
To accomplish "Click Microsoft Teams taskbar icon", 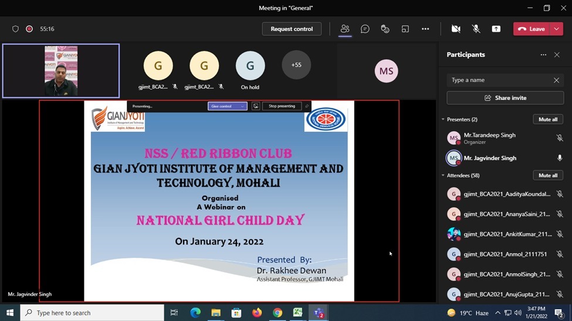I will click(x=319, y=313).
